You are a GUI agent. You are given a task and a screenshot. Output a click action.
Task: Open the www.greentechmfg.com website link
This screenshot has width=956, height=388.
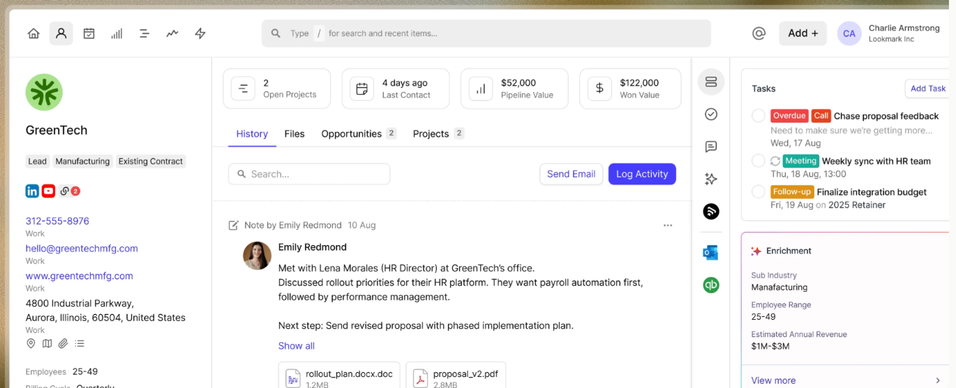(80, 276)
